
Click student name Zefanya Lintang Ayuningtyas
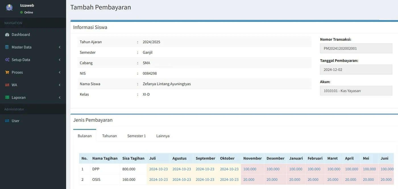tap(167, 84)
